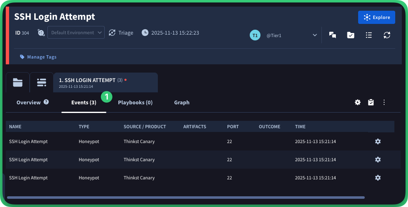Click the close case folder-check icon
408x207 pixels.
[x=350, y=35]
